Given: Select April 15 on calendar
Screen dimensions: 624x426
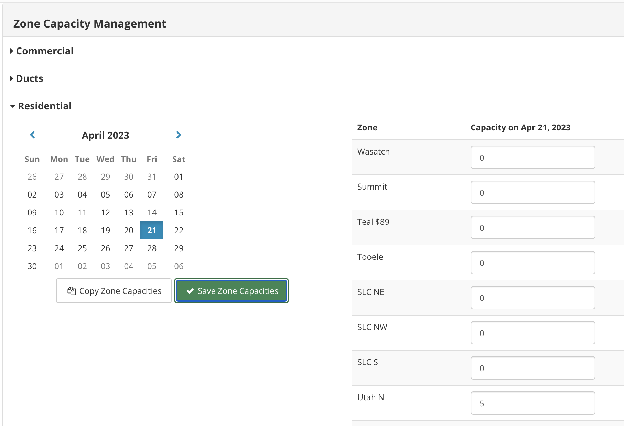Looking at the screenshot, I should click(x=179, y=212).
